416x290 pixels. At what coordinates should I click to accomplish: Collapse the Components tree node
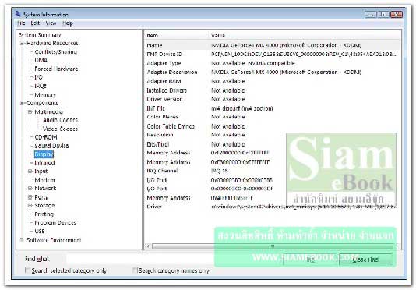click(x=23, y=103)
